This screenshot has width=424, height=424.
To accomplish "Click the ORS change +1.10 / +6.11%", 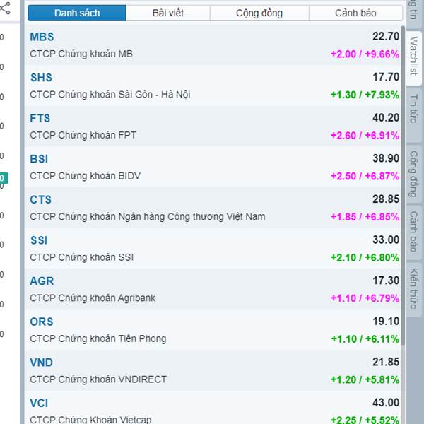I will (365, 339).
